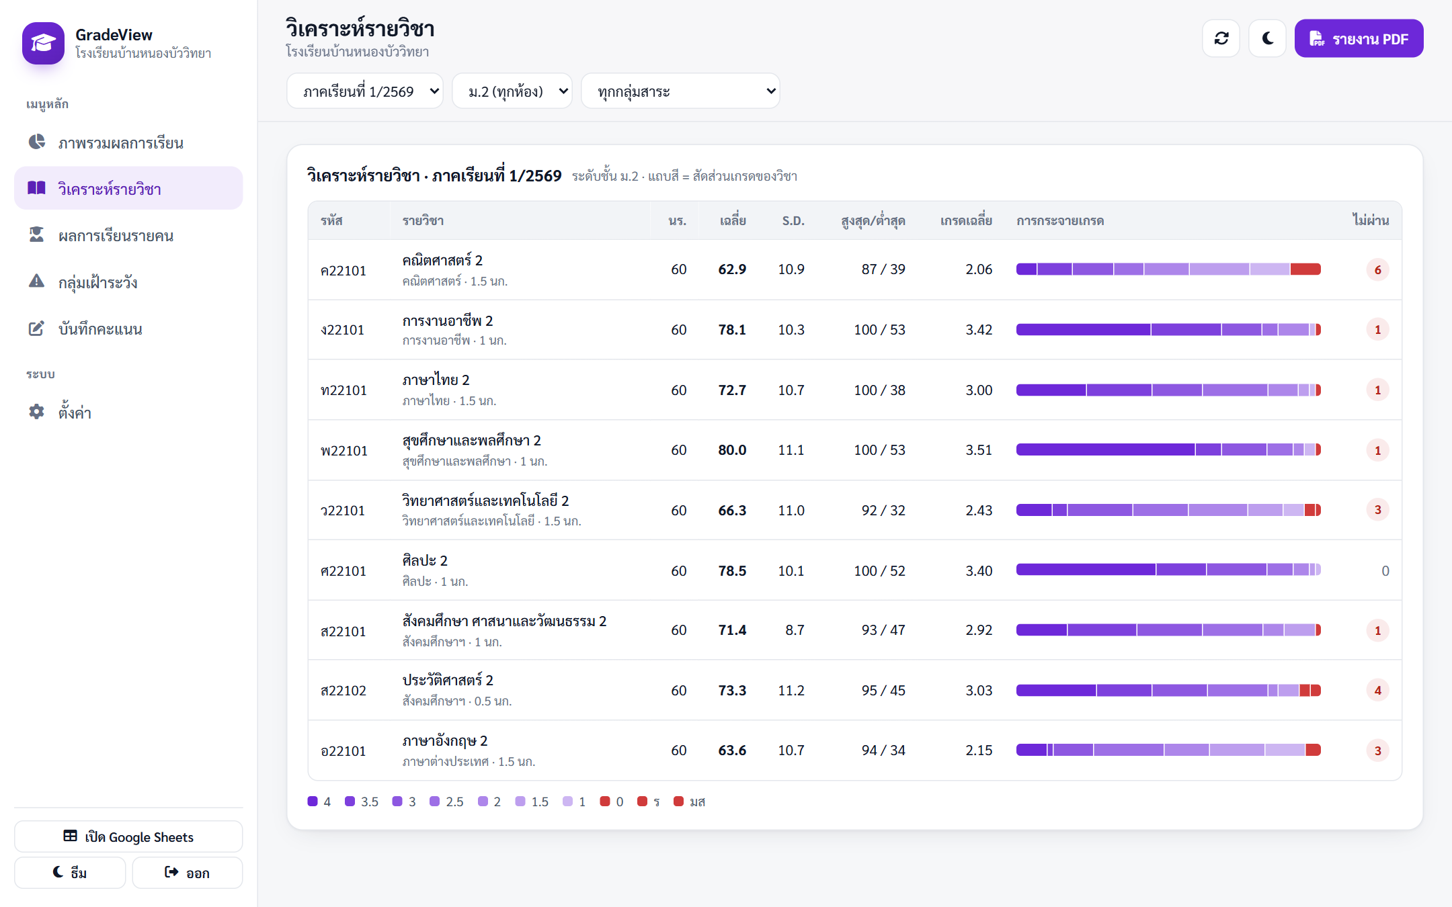Click the grade 4 legend swatch
Image resolution: width=1452 pixels, height=907 pixels.
tap(313, 801)
